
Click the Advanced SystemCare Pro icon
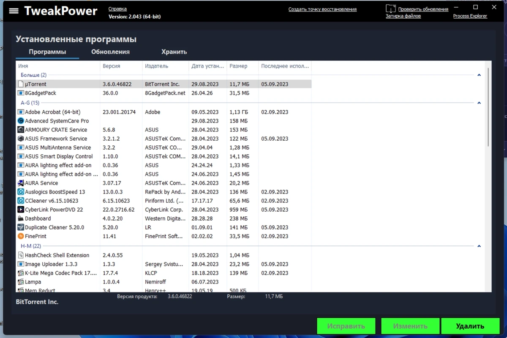[x=21, y=121]
